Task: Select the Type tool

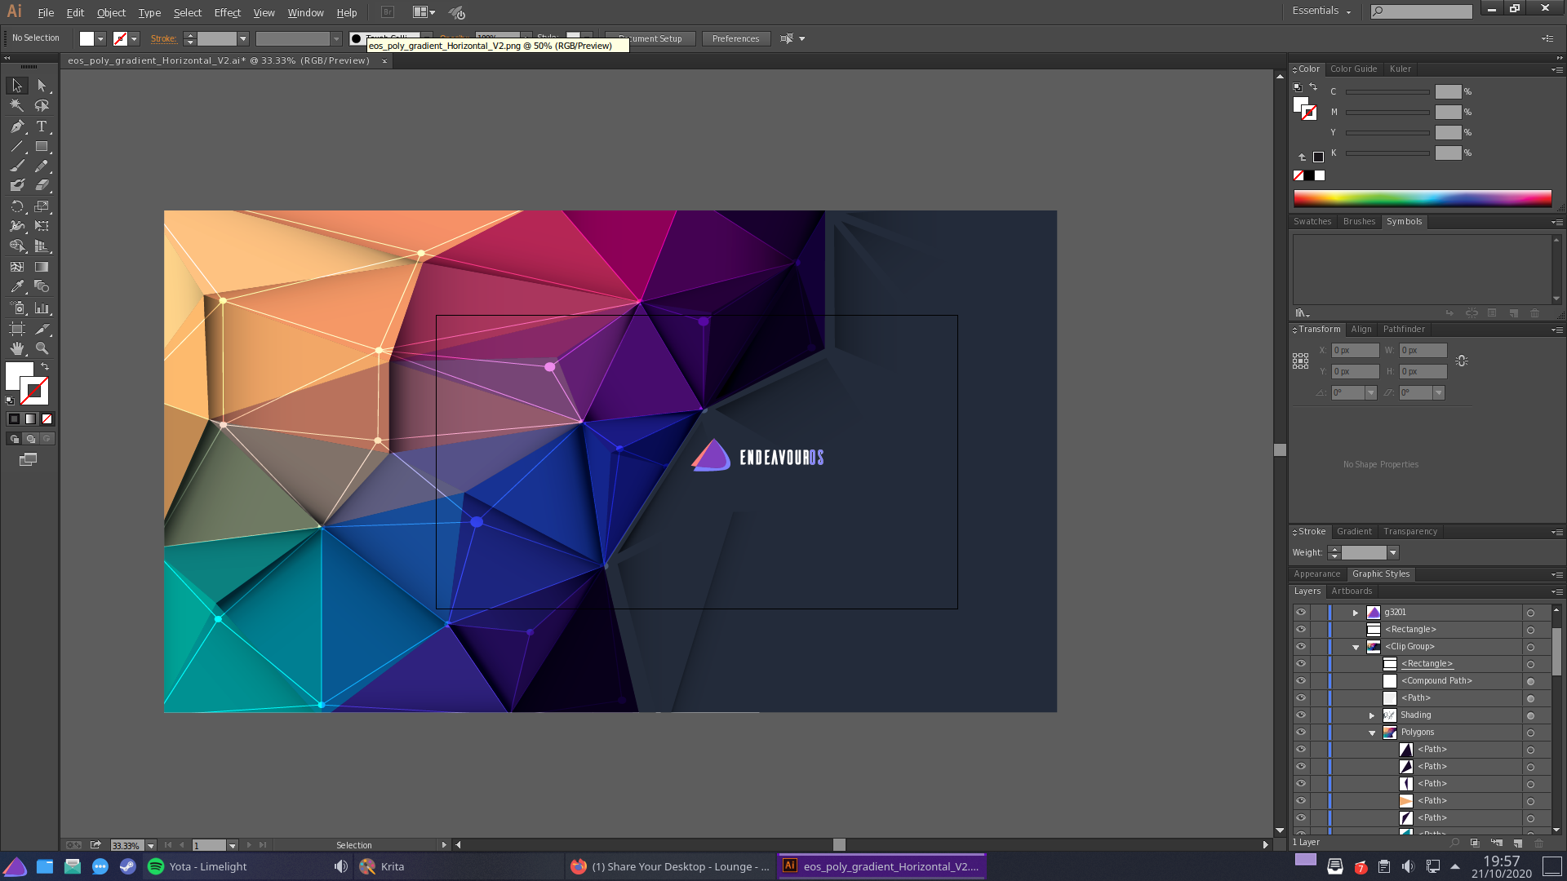Action: click(x=42, y=126)
